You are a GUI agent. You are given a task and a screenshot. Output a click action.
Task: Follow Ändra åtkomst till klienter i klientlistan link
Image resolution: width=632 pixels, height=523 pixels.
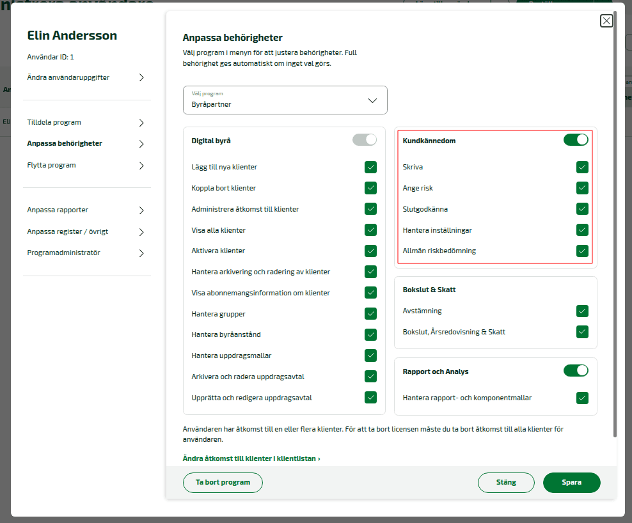click(251, 458)
